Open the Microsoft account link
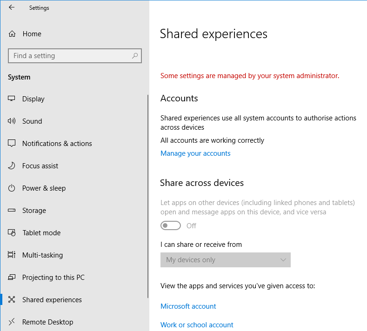The image size is (367, 331). pyautogui.click(x=188, y=306)
